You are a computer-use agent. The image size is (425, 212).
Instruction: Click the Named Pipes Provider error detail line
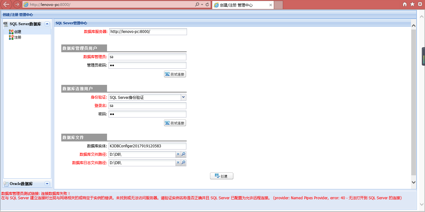[202, 198]
